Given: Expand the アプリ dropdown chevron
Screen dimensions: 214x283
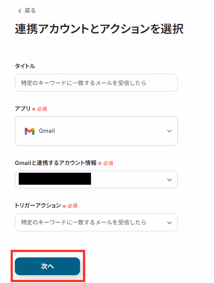Looking at the screenshot, I should pyautogui.click(x=169, y=131).
